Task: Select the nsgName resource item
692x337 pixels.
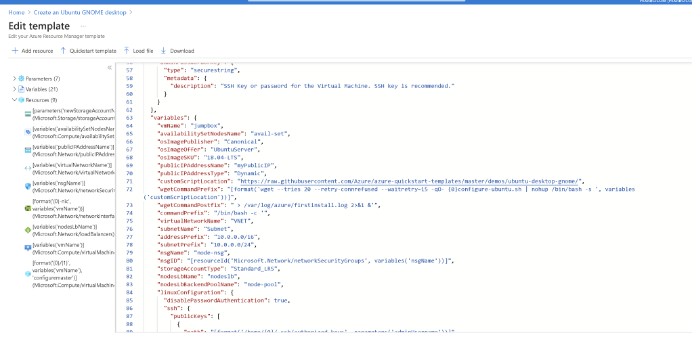Action: (x=73, y=187)
